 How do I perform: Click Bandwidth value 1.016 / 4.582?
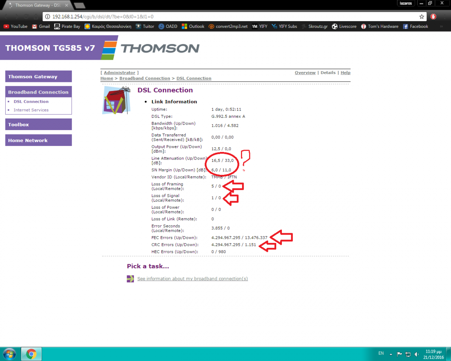225,126
